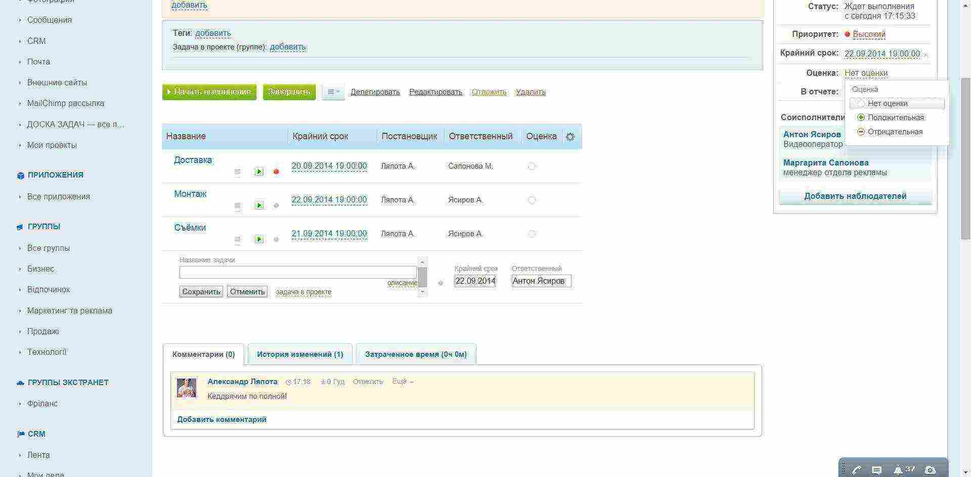Focus the Ответственный field Антон Ясиров
The height and width of the screenshot is (477, 971).
(541, 281)
